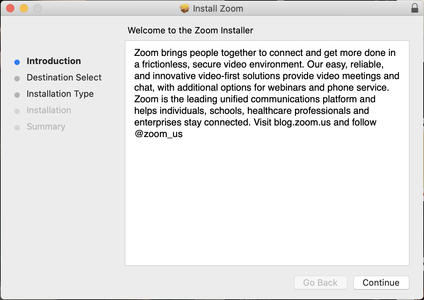Click the Continue button

(x=381, y=283)
